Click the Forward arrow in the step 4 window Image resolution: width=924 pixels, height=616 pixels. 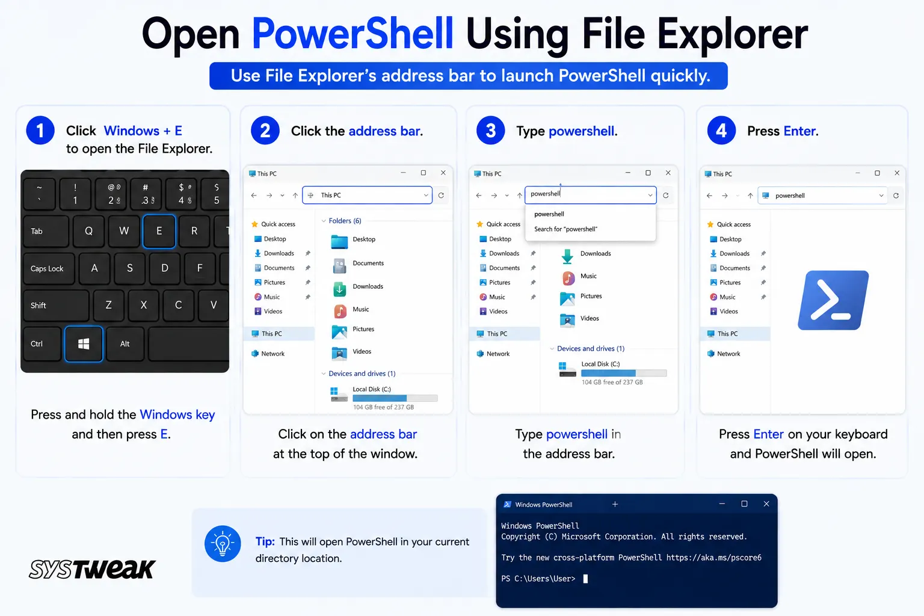click(725, 196)
